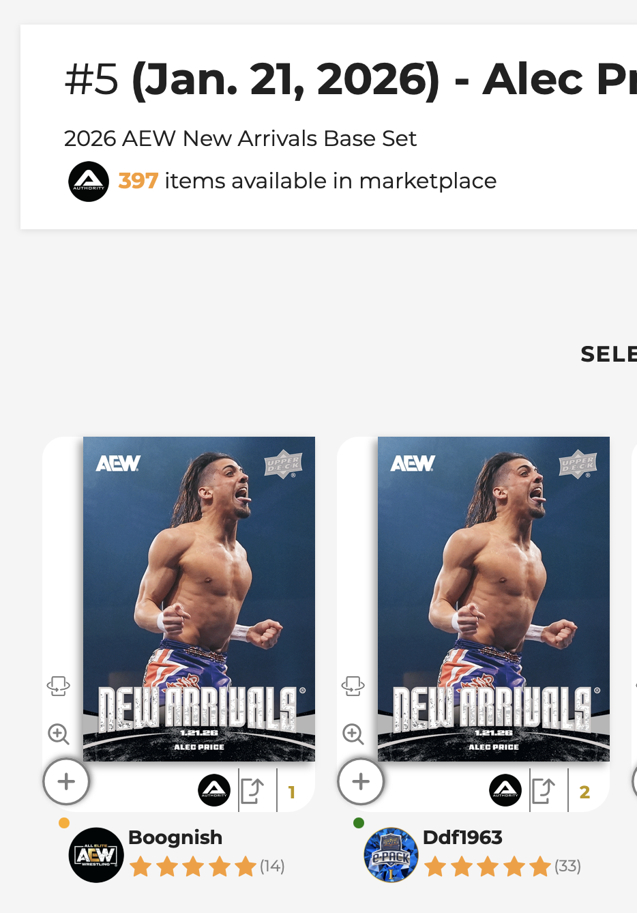The image size is (637, 913).
Task: Click the Authority badge on Boognish's card
Action: point(214,791)
